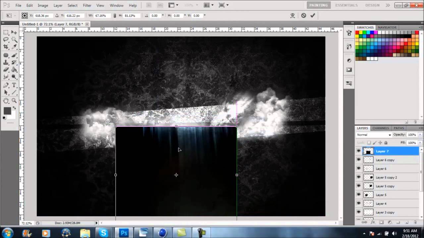Select the Clone Stamp tool
424x238 pixels.
pos(6,62)
